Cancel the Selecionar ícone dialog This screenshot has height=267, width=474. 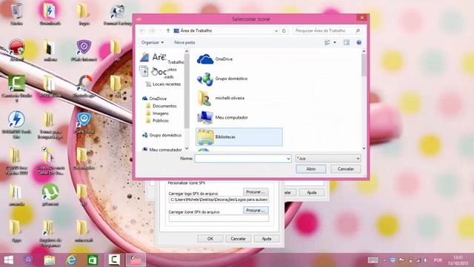tap(346, 169)
